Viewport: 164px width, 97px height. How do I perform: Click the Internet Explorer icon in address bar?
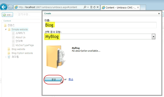point(16,7)
